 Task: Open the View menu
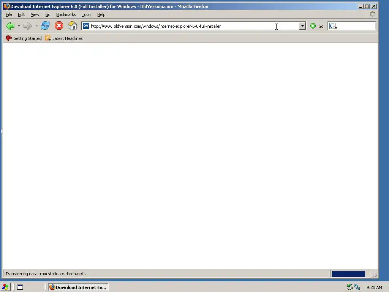click(35, 14)
